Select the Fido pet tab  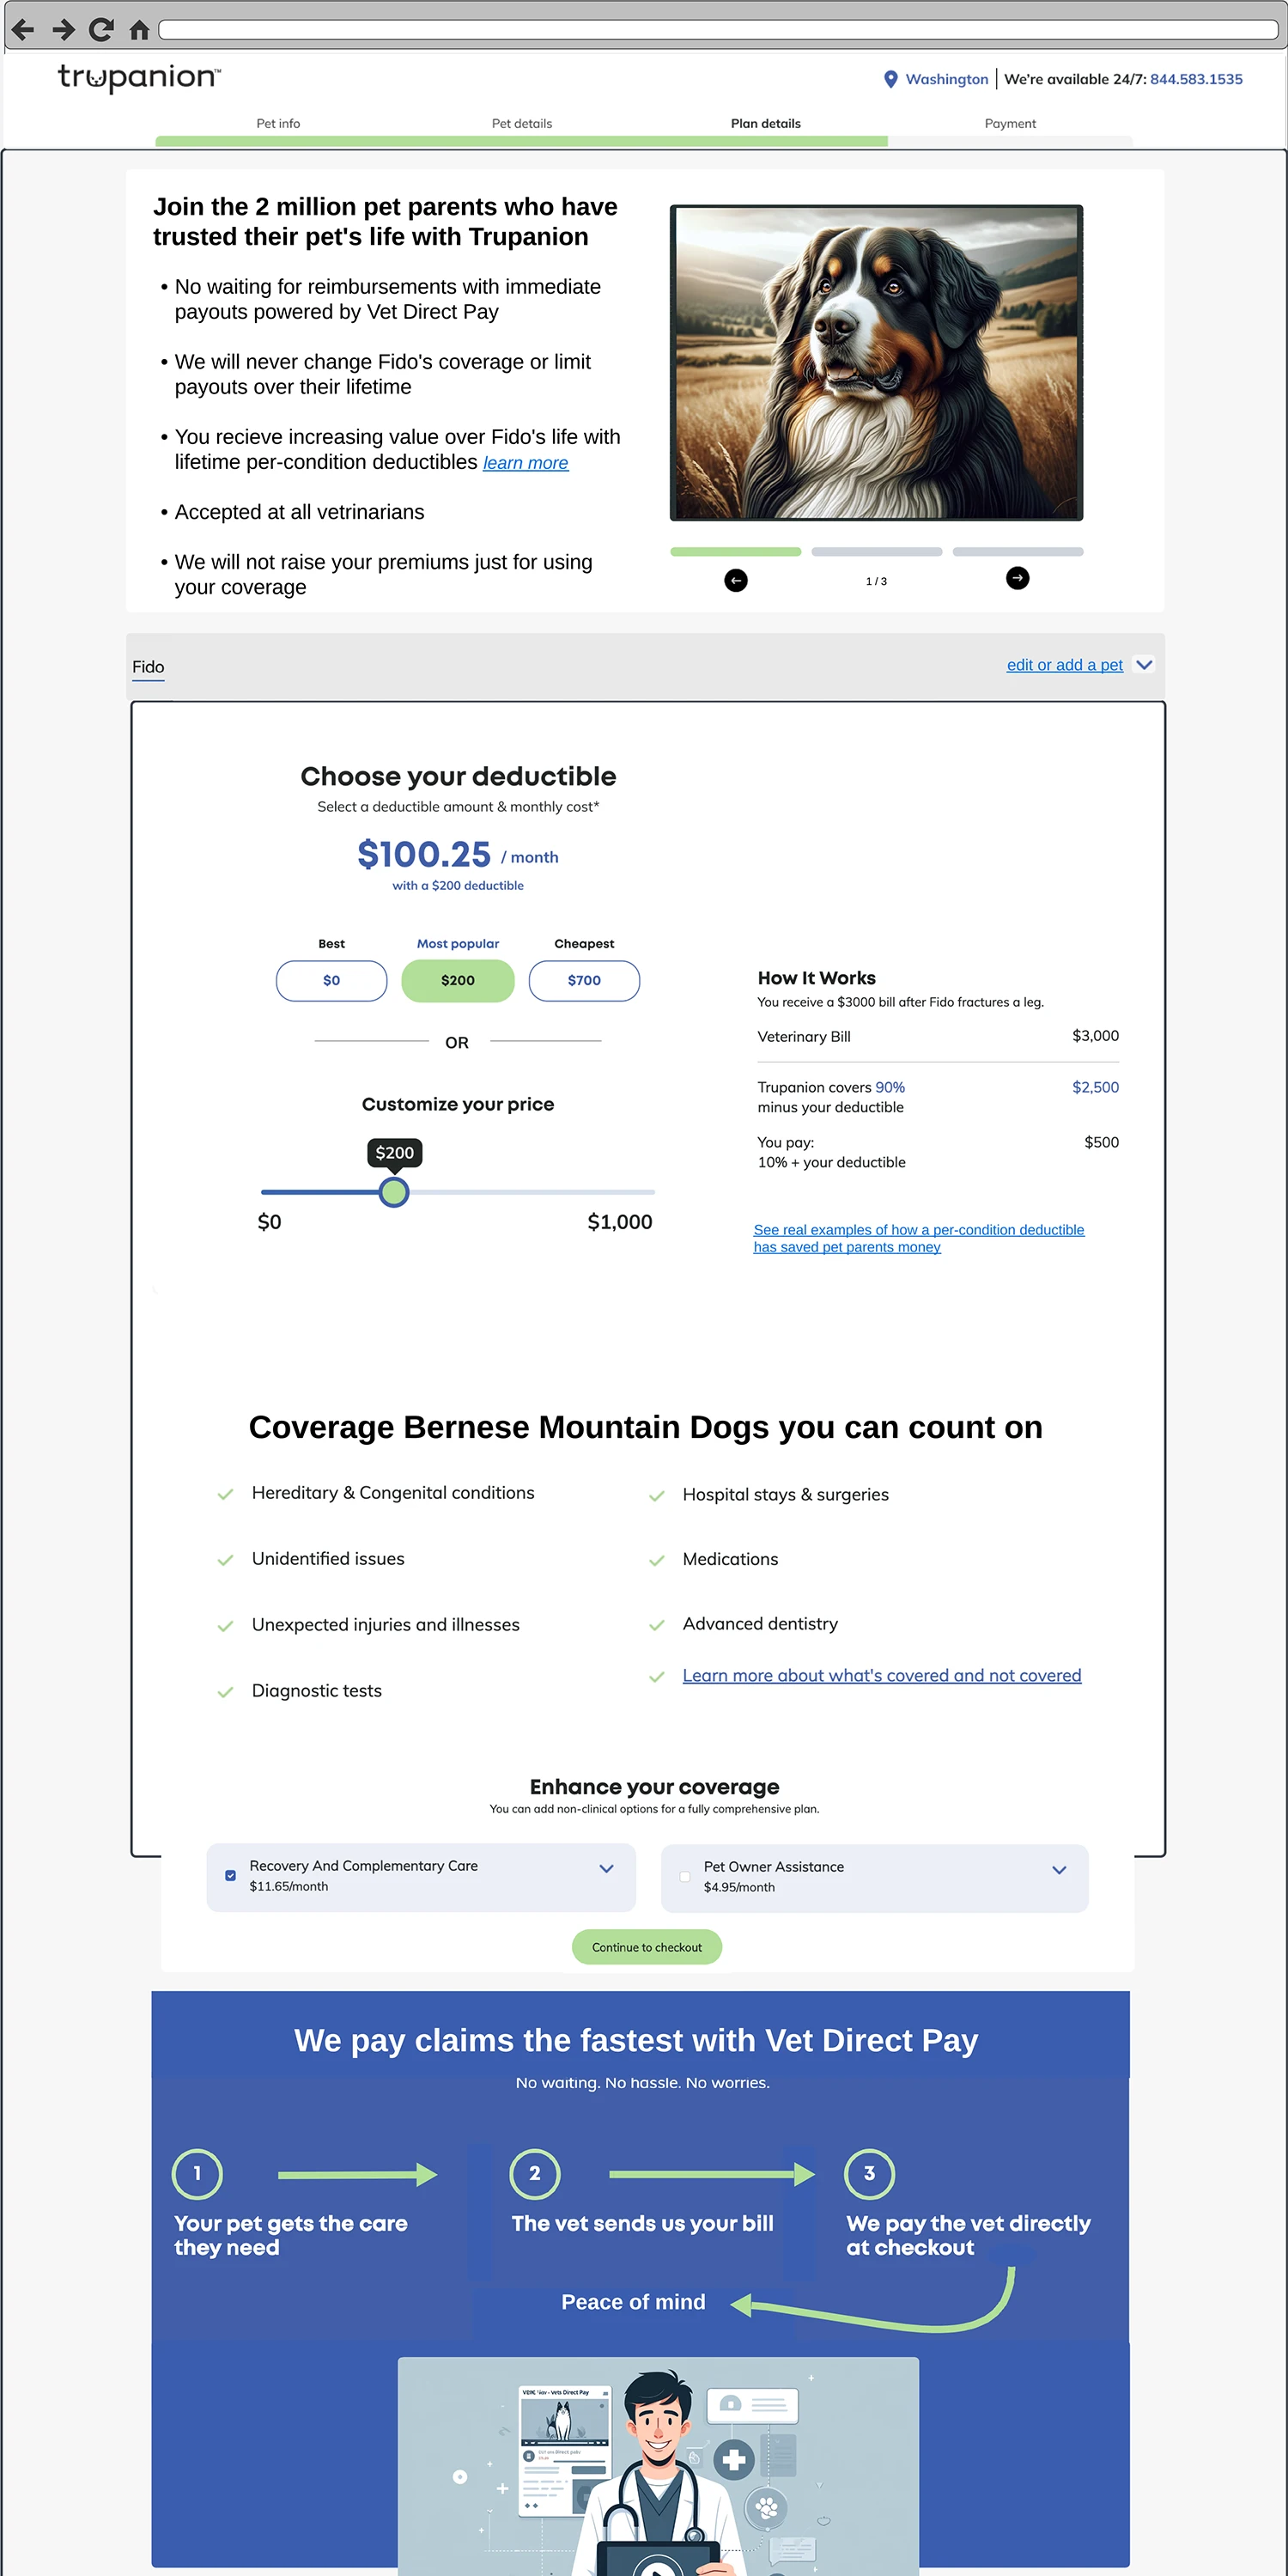point(148,667)
